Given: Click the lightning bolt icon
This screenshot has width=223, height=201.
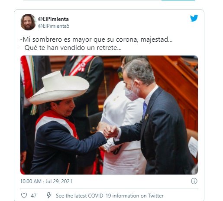Looking at the screenshot, I should pos(49,195).
